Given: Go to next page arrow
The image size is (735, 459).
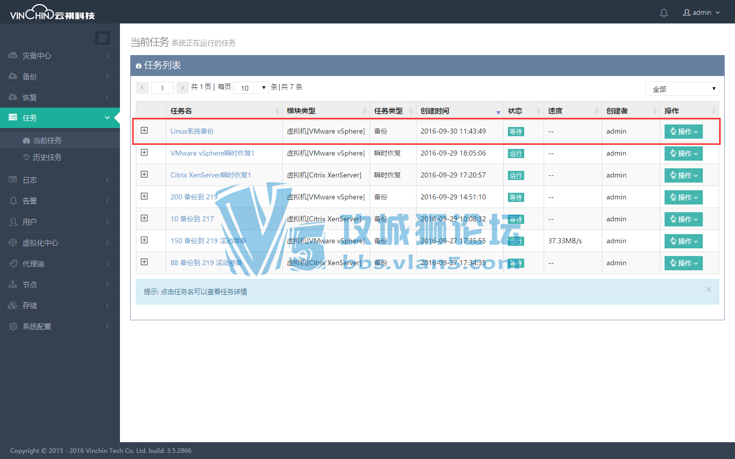Looking at the screenshot, I should pyautogui.click(x=183, y=88).
